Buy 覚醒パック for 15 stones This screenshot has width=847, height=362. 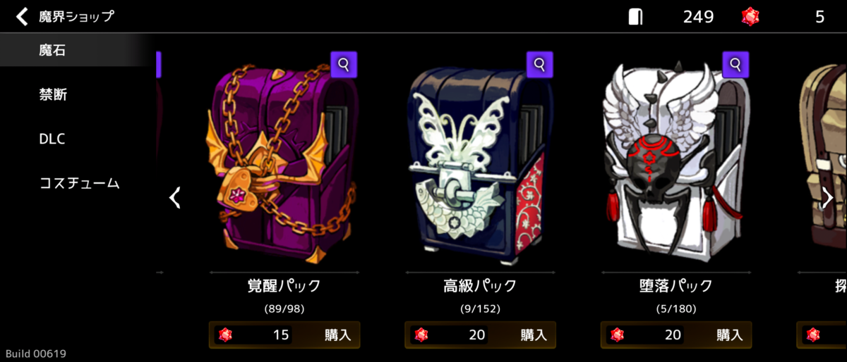click(284, 335)
